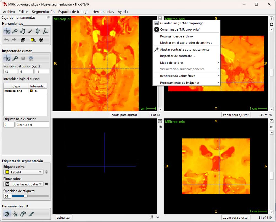Open Segmentación menu

43,12
